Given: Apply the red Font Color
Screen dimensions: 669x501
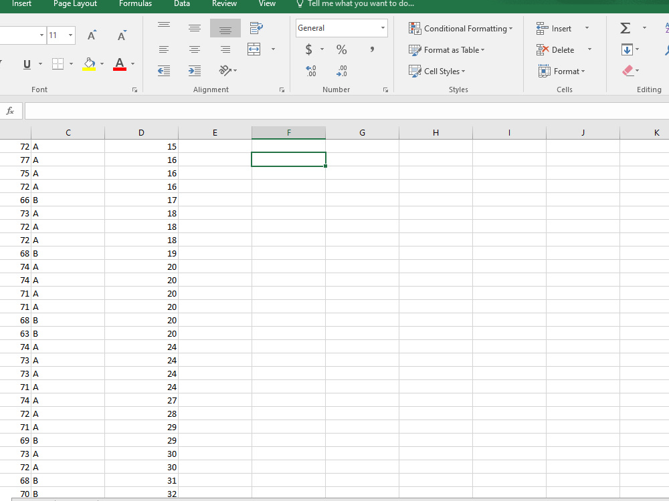Looking at the screenshot, I should pyautogui.click(x=120, y=64).
